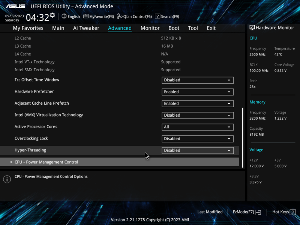Image resolution: width=300 pixels, height=225 pixels.
Task: Click the clock settings gear icon
Action: tap(52, 15)
